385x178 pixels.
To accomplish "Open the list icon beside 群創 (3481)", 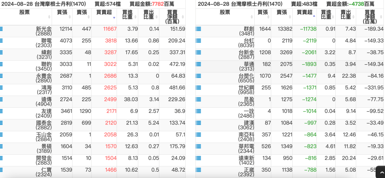I will [199, 29].
